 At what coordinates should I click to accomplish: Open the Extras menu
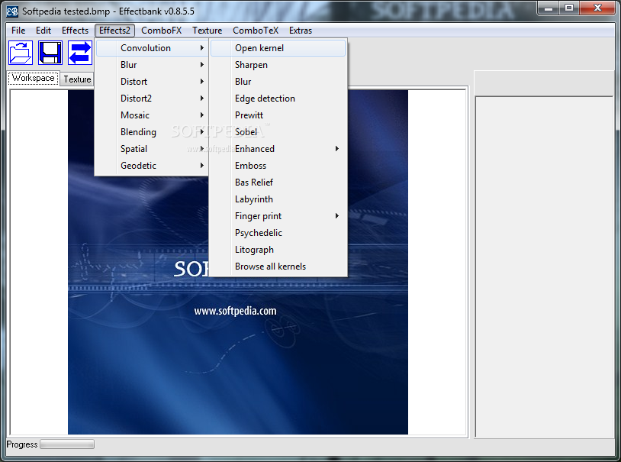click(x=301, y=31)
